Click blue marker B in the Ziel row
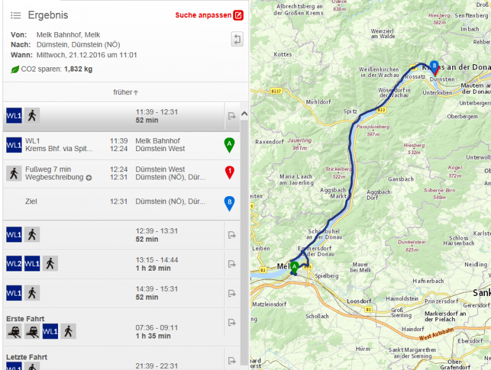Viewport: 491px width, 370px height. pyautogui.click(x=229, y=202)
